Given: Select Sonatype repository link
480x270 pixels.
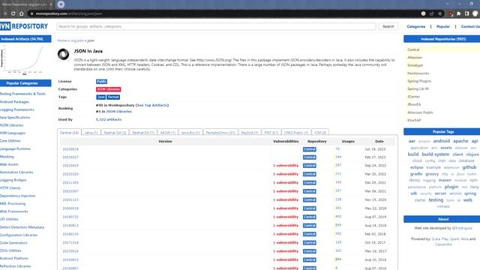Looking at the screenshot, I should click(x=415, y=65).
